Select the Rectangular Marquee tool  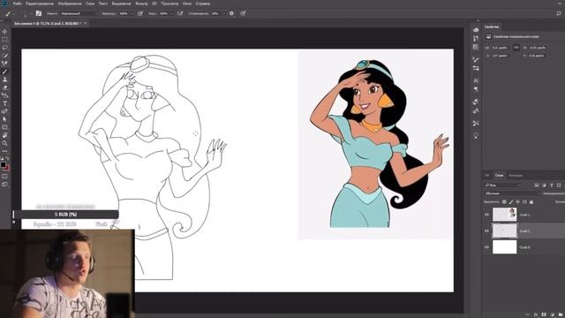point(4,40)
